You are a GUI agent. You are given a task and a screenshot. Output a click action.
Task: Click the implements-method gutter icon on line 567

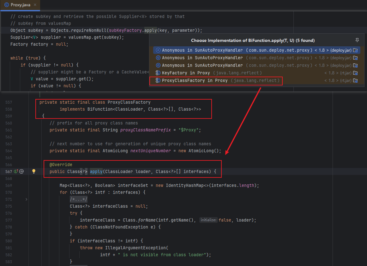16,172
